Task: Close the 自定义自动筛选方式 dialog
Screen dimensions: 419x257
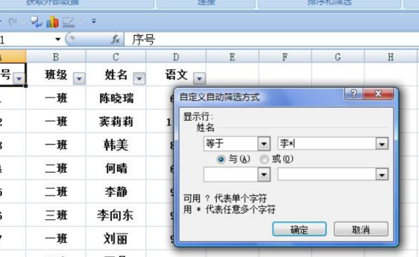Action: 378,94
